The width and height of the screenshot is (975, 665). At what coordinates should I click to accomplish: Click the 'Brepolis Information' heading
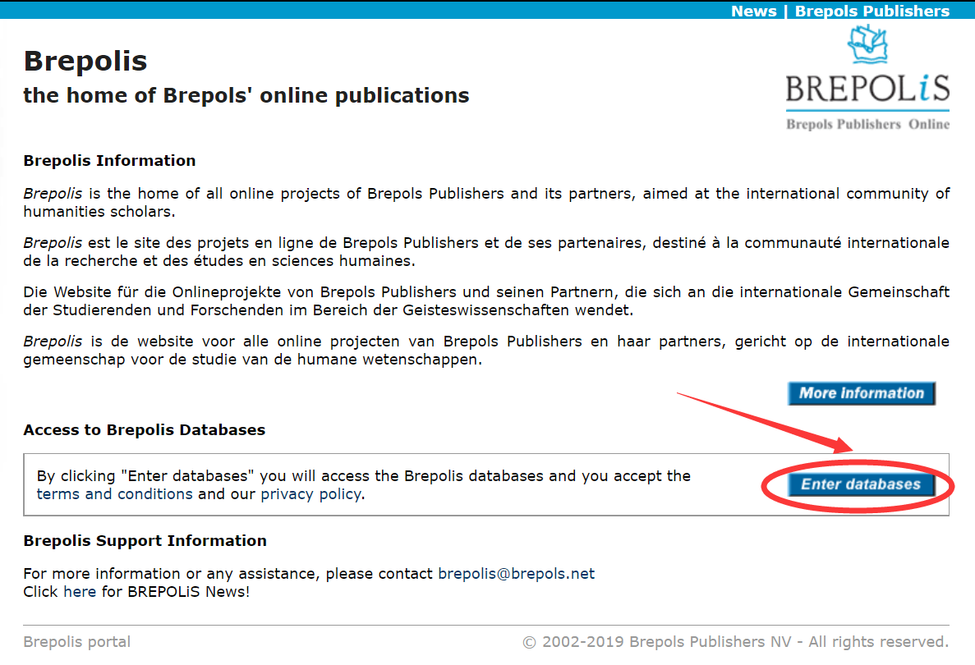(x=109, y=160)
